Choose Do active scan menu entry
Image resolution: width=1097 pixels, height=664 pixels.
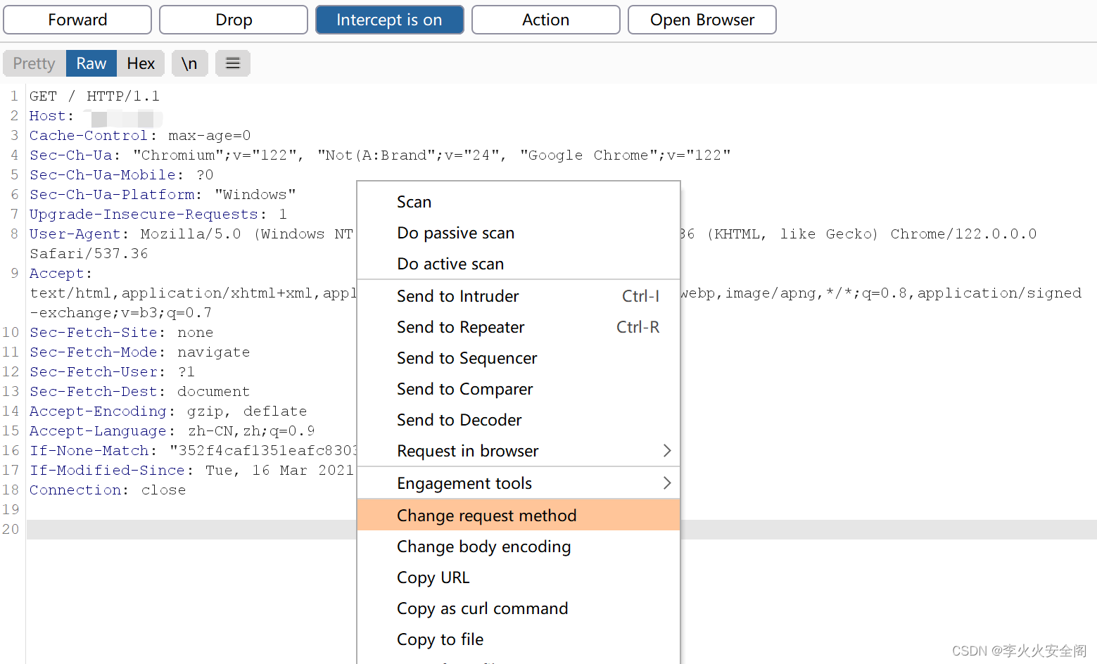pos(519,264)
